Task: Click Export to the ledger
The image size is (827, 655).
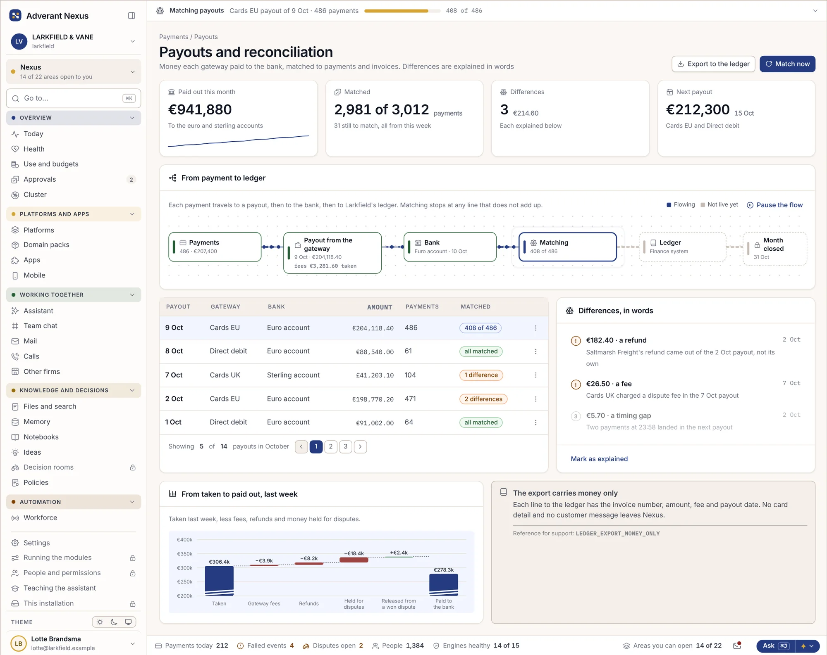Action: pos(713,64)
